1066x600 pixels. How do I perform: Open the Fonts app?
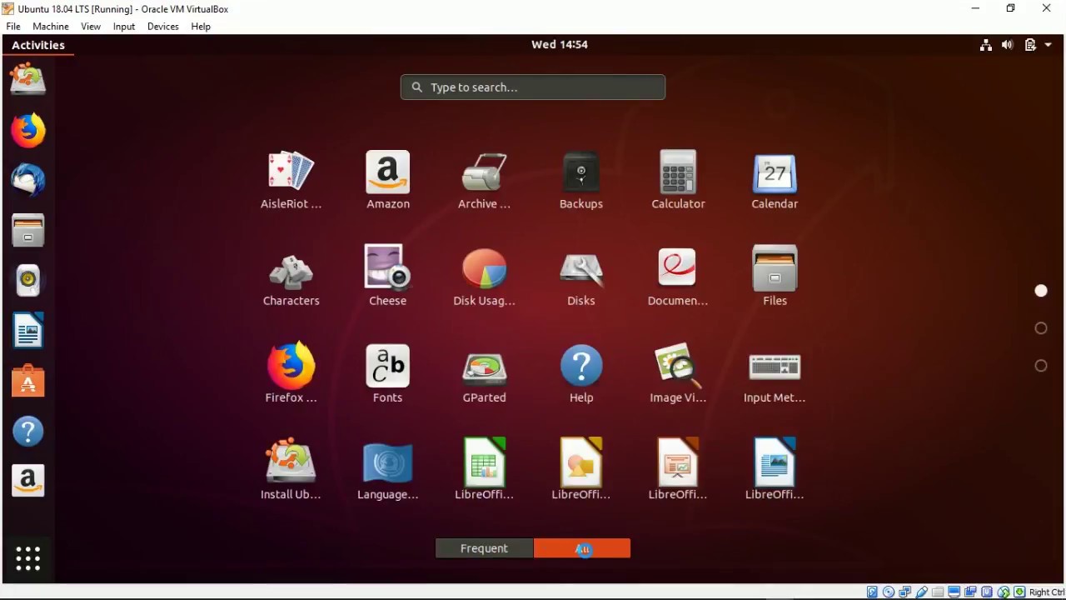pos(387,373)
